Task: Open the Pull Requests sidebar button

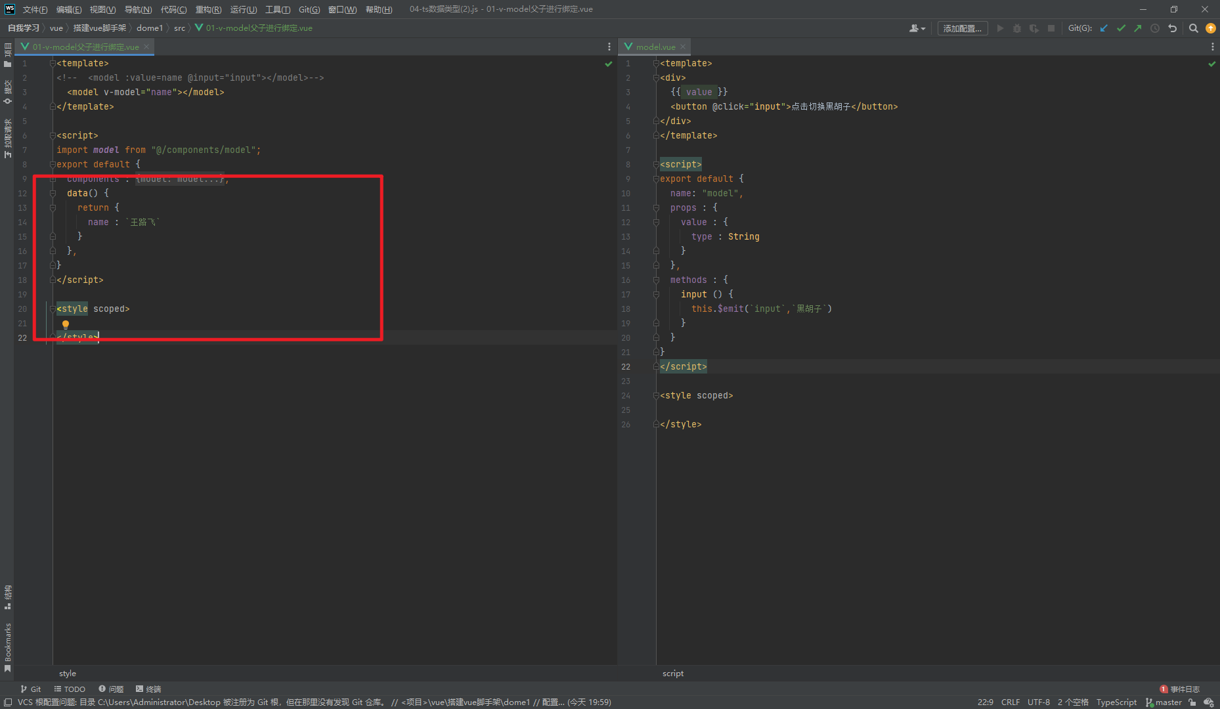Action: point(8,139)
